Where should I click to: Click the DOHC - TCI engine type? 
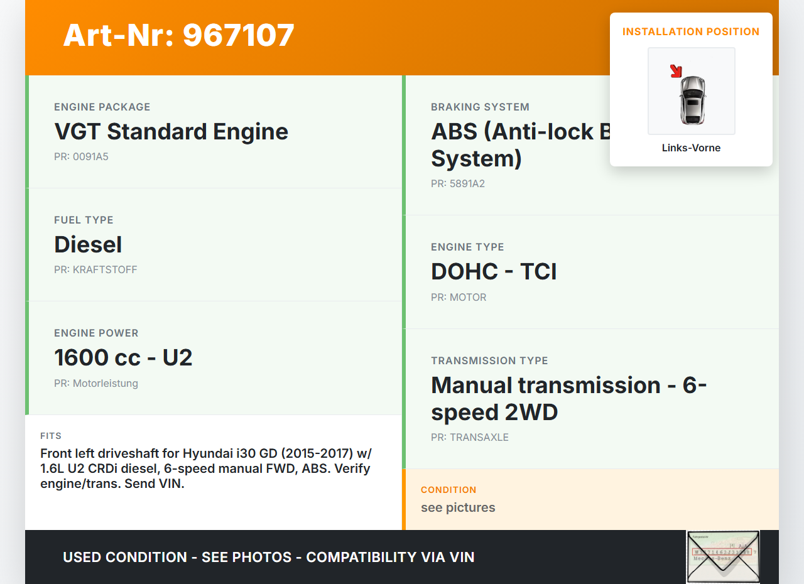pyautogui.click(x=494, y=272)
